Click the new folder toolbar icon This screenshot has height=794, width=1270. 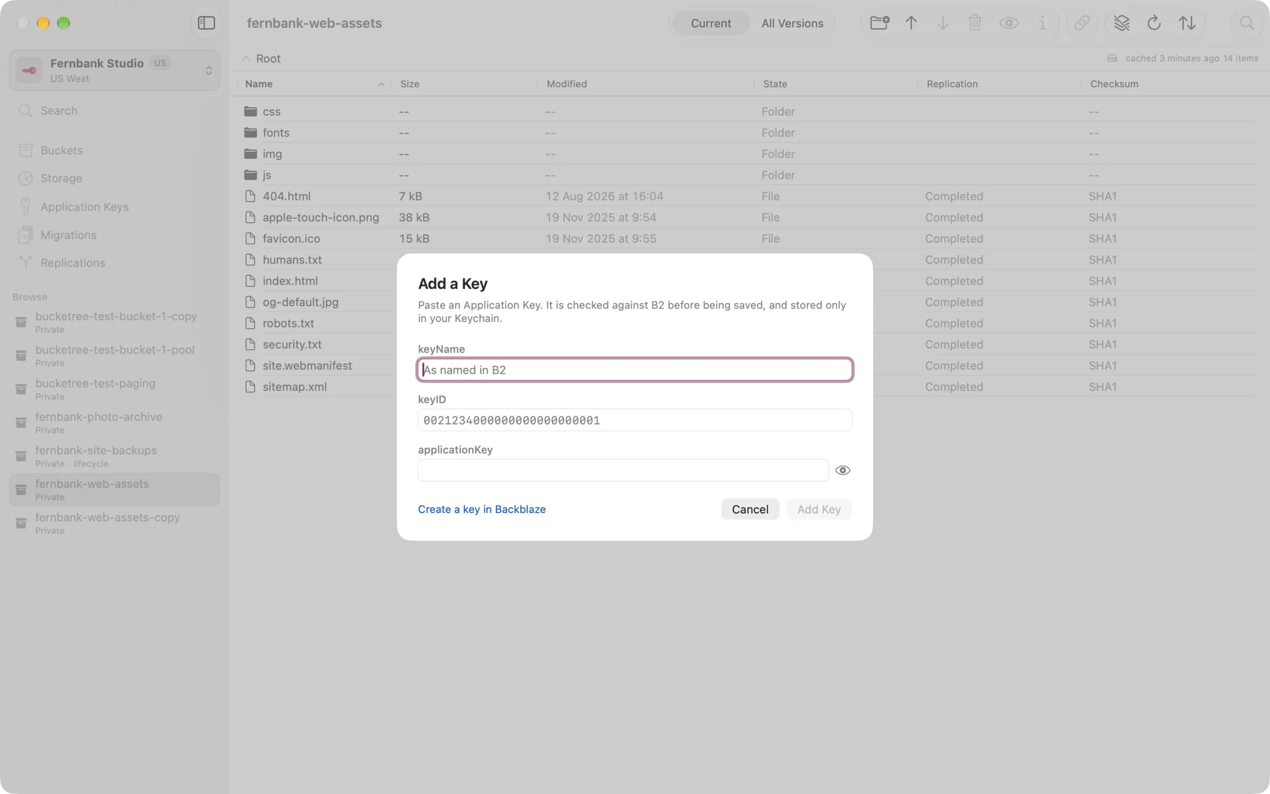point(880,23)
